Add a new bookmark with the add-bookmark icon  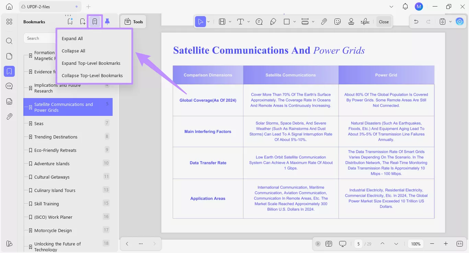[x=82, y=21]
